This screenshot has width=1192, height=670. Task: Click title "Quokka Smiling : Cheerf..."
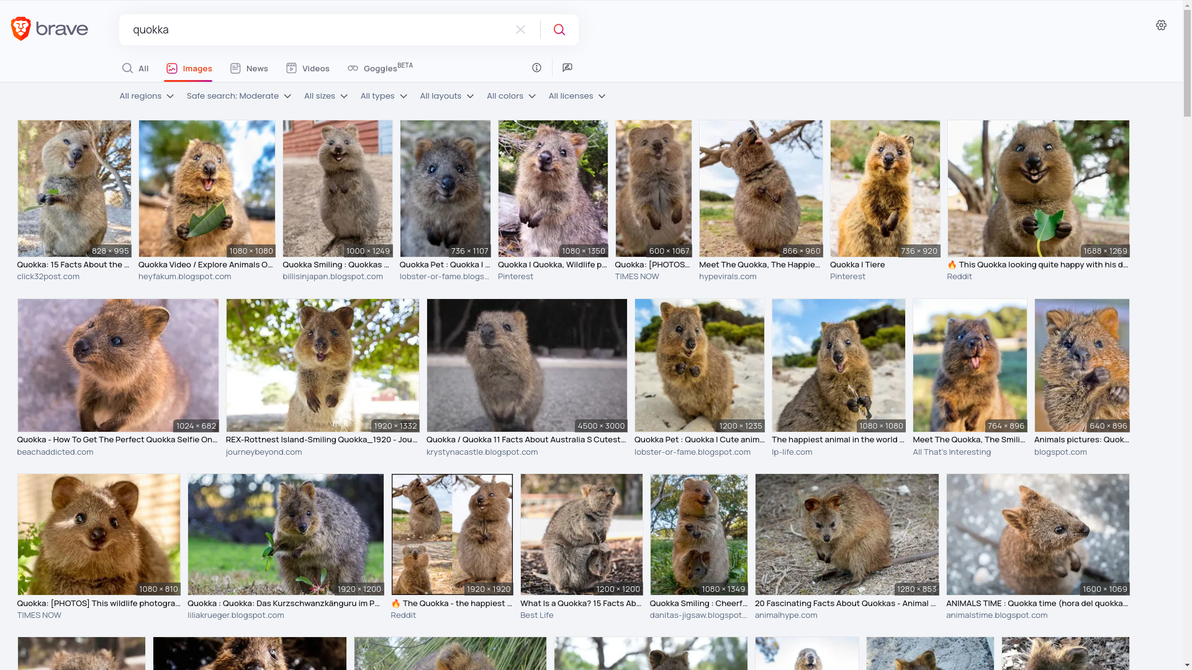click(x=698, y=604)
